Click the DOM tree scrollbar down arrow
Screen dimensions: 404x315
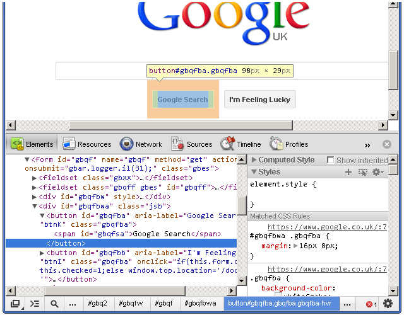coord(241,280)
